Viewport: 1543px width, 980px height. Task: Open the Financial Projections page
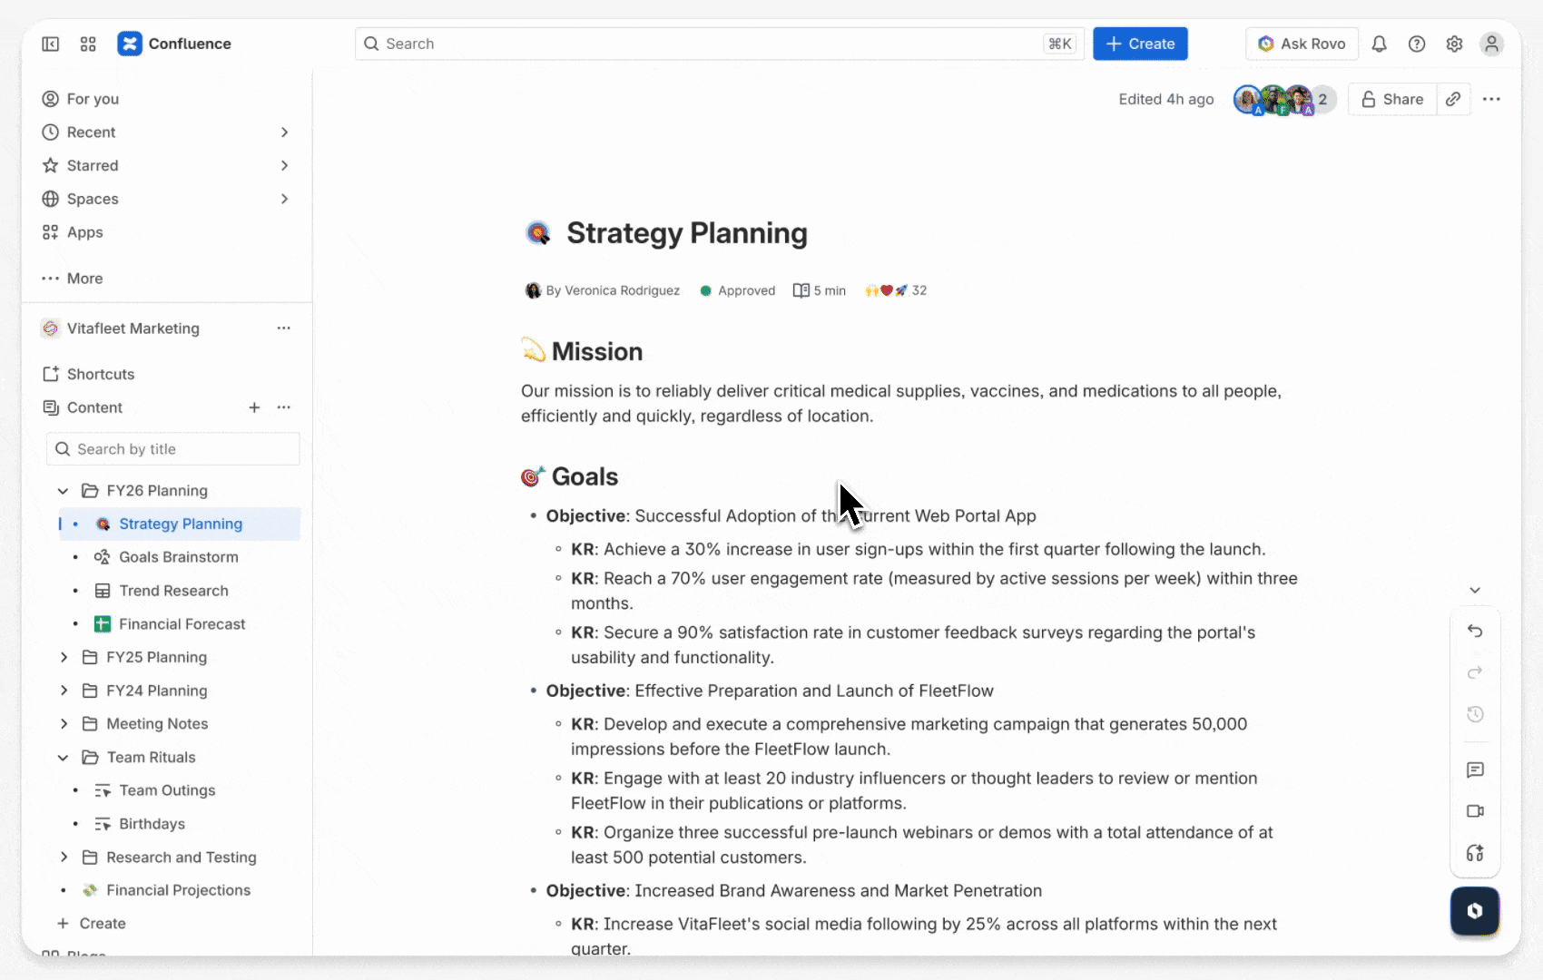(178, 890)
